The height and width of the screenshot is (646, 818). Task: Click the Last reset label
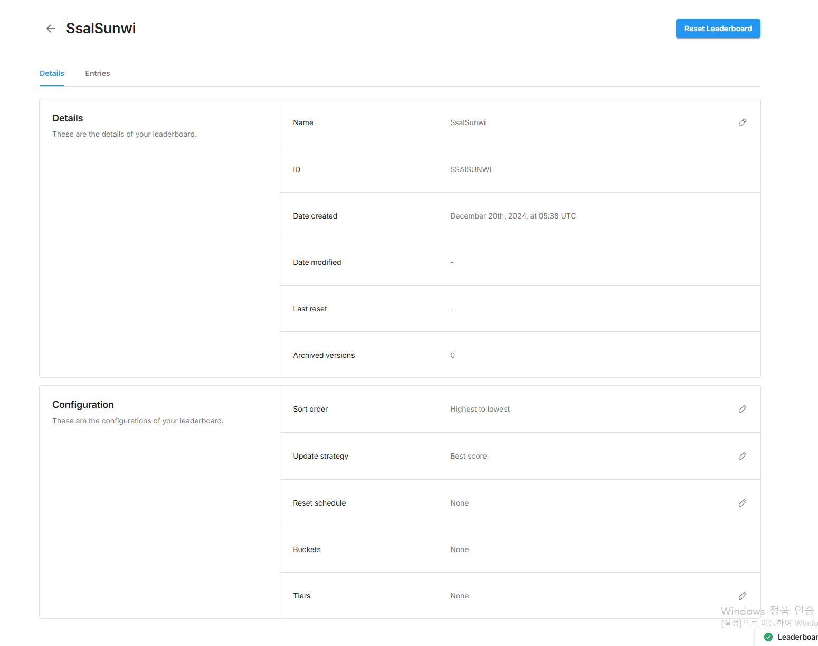click(310, 309)
